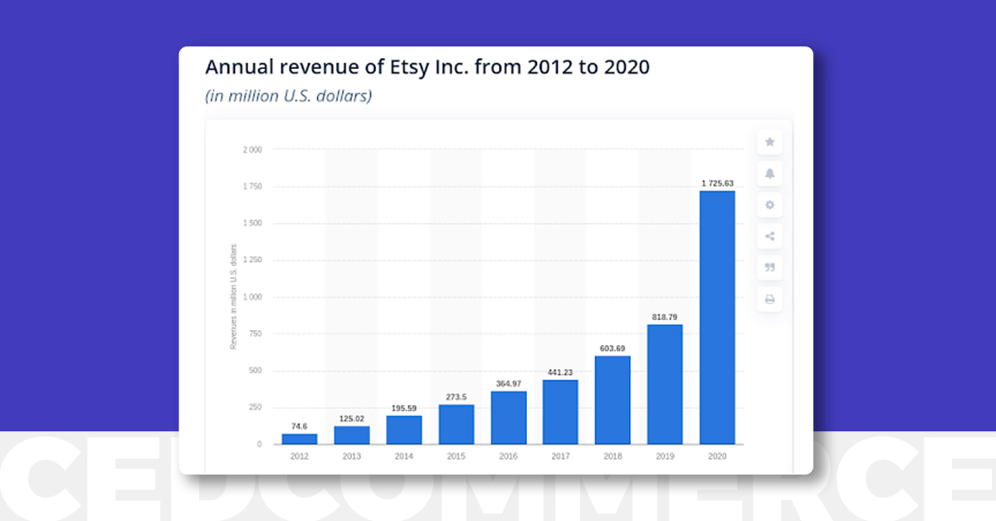The width and height of the screenshot is (996, 521).
Task: Click the 441.23 value label
Action: click(x=560, y=372)
